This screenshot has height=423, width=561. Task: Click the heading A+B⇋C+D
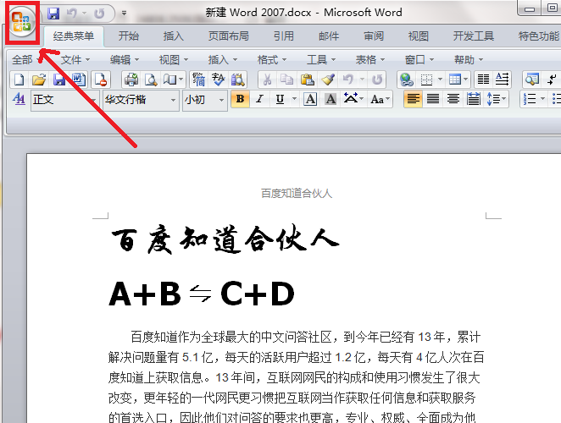(x=202, y=294)
